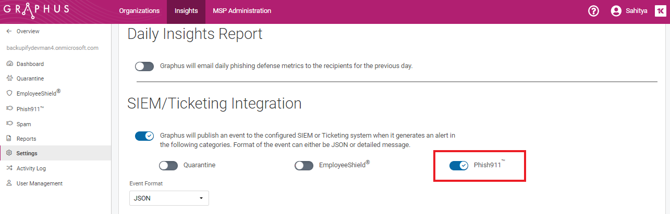Click the help question mark icon
Image resolution: width=670 pixels, height=214 pixels.
(593, 11)
